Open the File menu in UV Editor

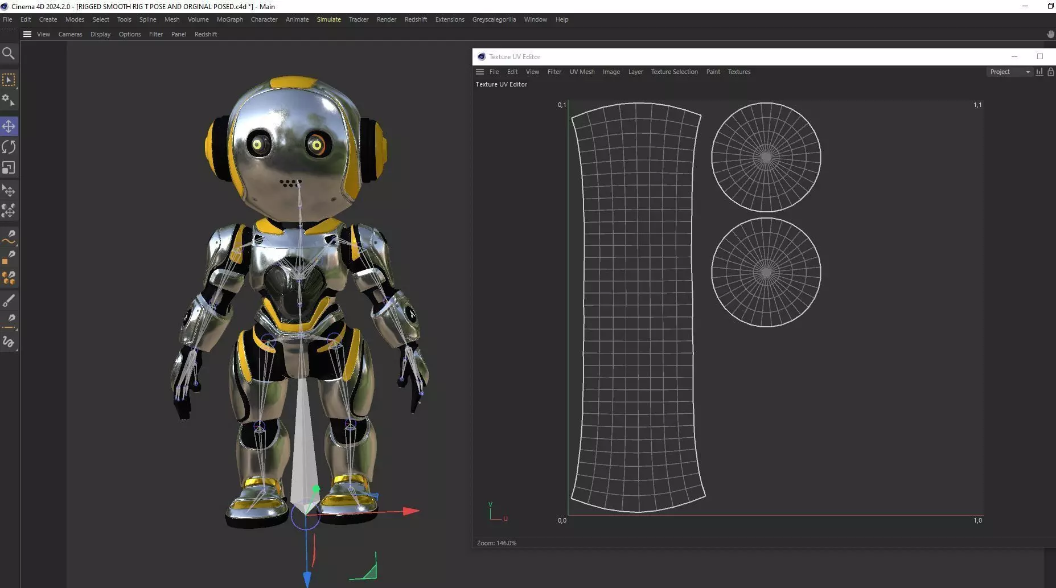tap(494, 72)
